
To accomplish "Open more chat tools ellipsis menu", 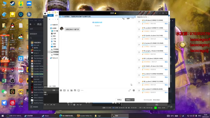I will tap(82, 90).
